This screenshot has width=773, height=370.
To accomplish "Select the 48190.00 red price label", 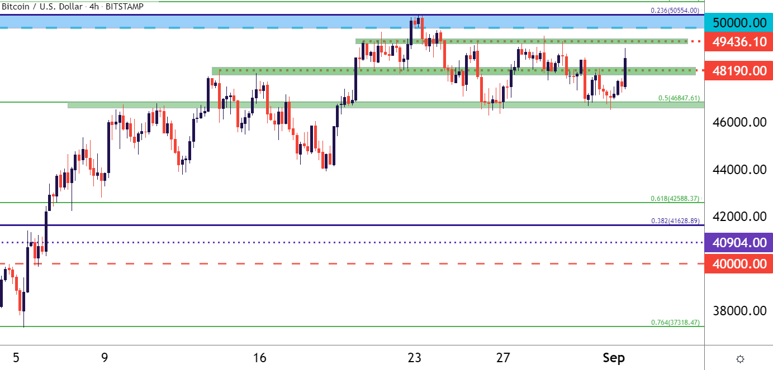I will pyautogui.click(x=739, y=71).
